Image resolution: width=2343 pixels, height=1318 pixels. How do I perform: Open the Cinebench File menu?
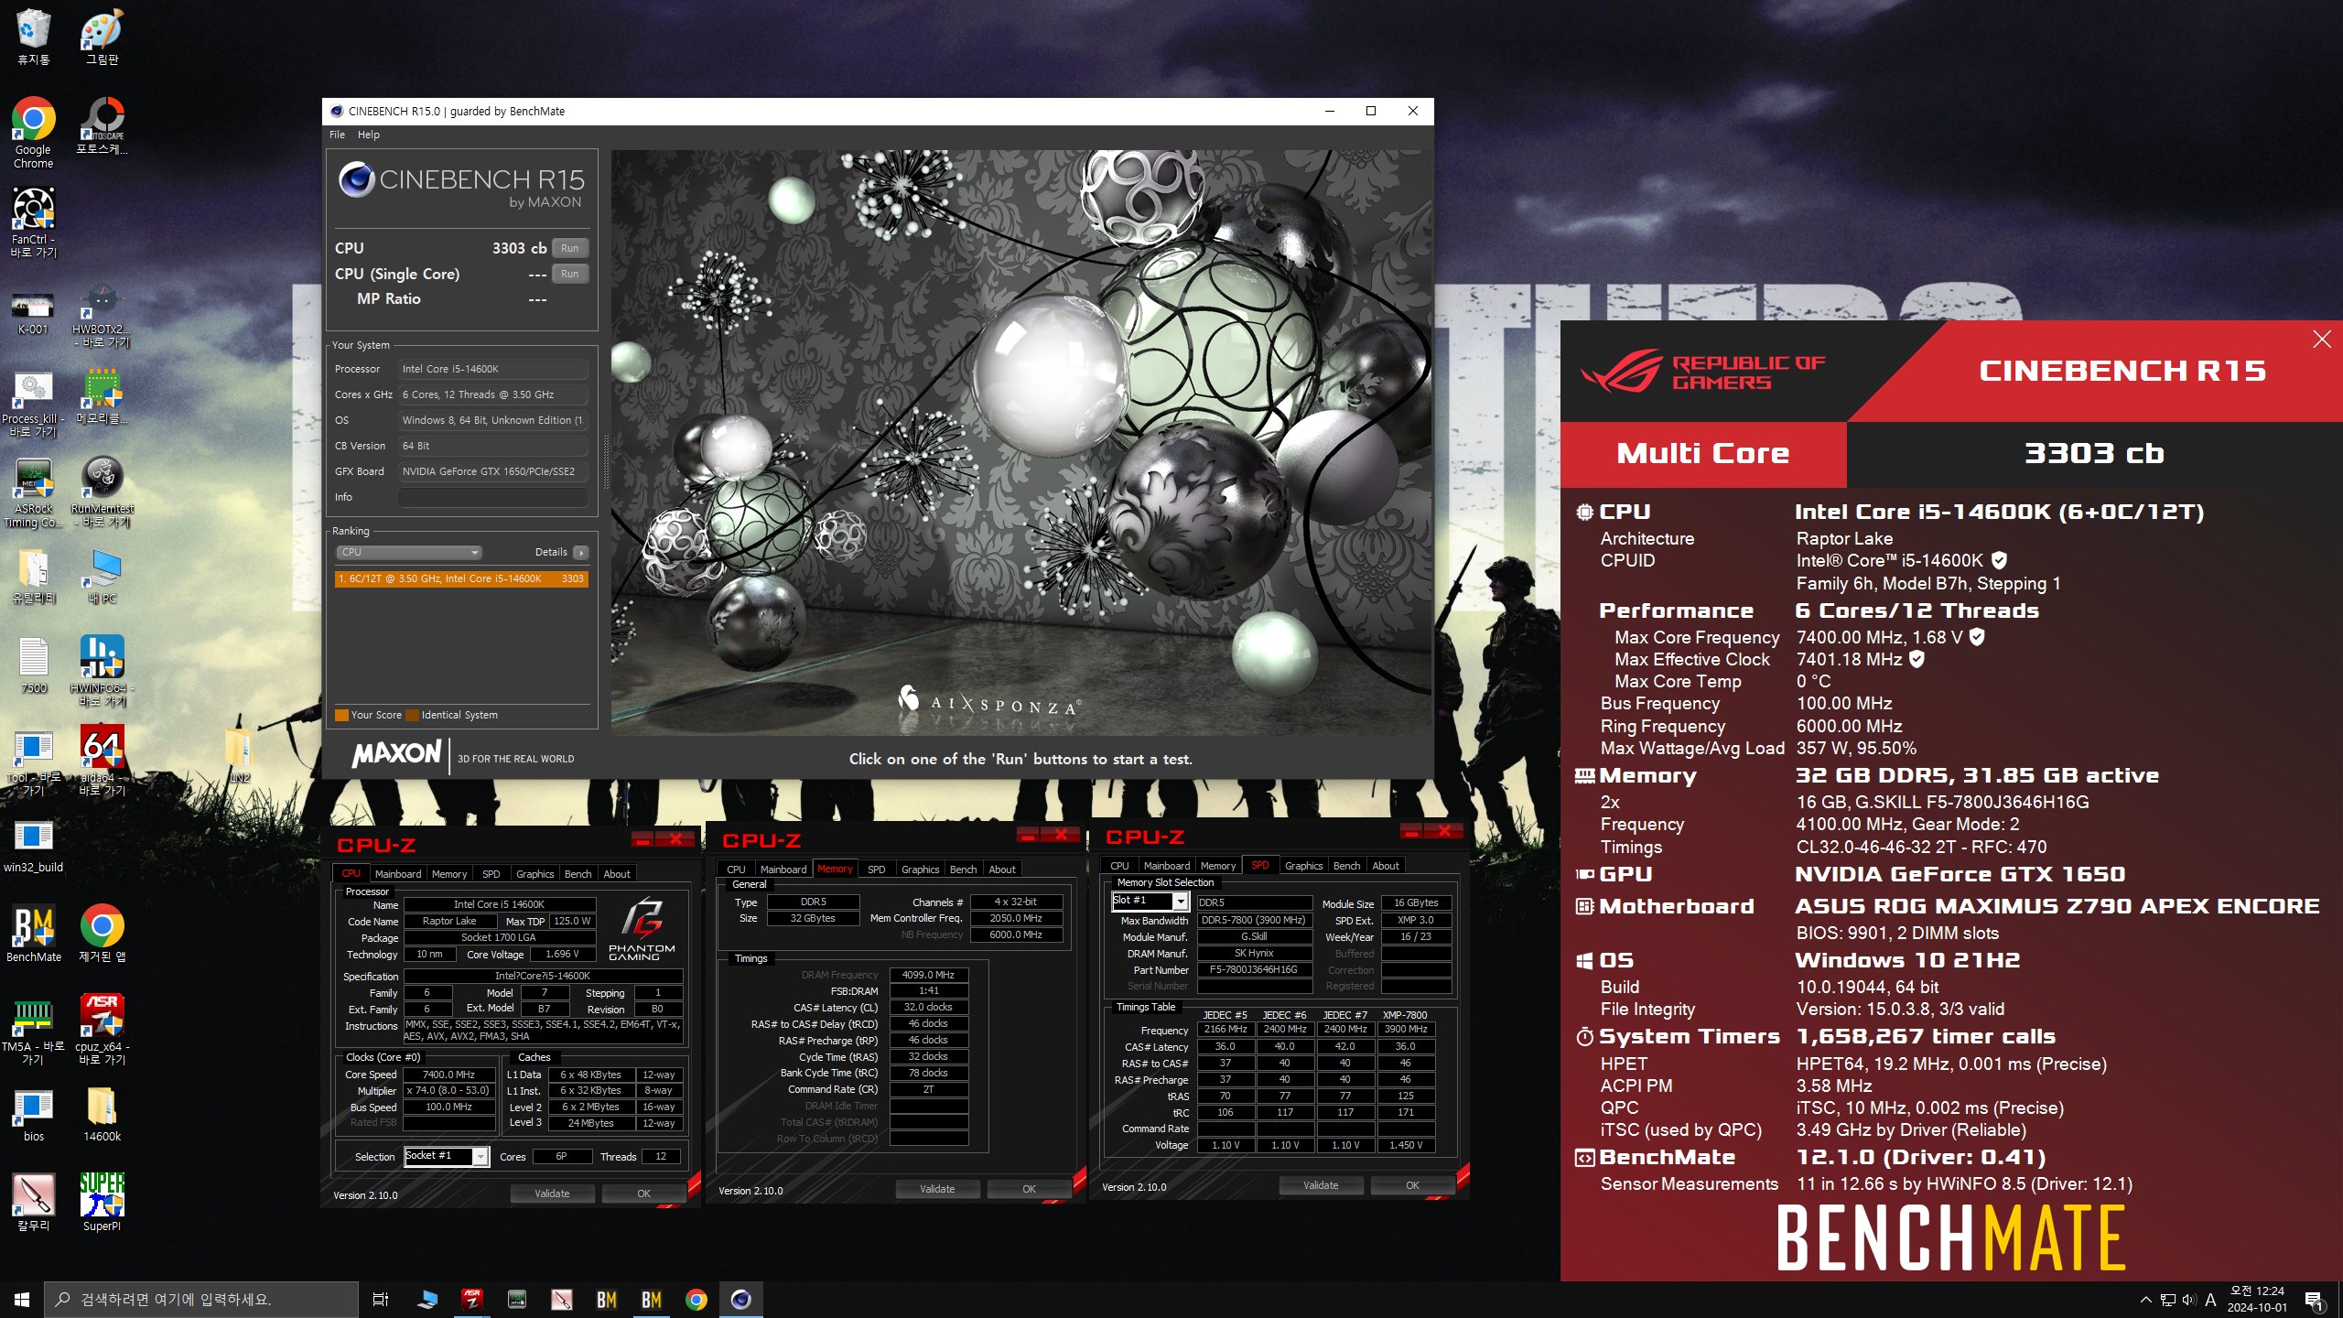pyautogui.click(x=337, y=135)
